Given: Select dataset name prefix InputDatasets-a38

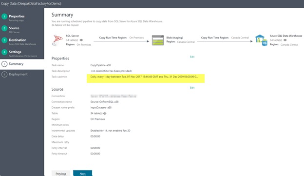Looking at the screenshot, I should (101, 108).
